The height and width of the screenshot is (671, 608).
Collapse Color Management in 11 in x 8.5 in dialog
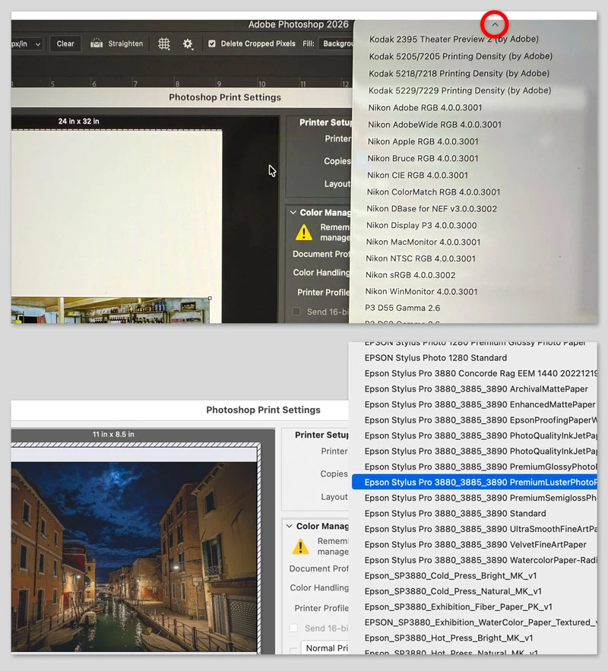[x=290, y=526]
